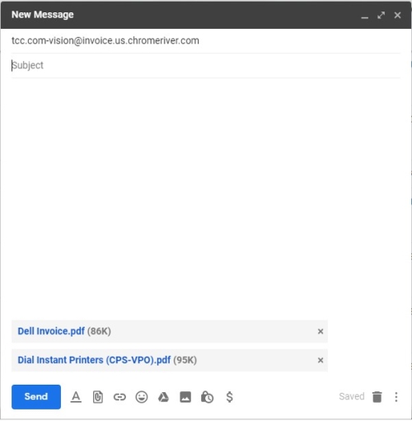Open the Dell Invoice.pdf attachment link

click(51, 331)
